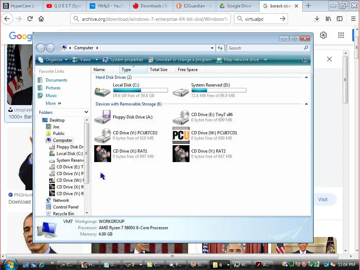
Task: Open Local Disk (C:) drive icon
Action: click(102, 92)
